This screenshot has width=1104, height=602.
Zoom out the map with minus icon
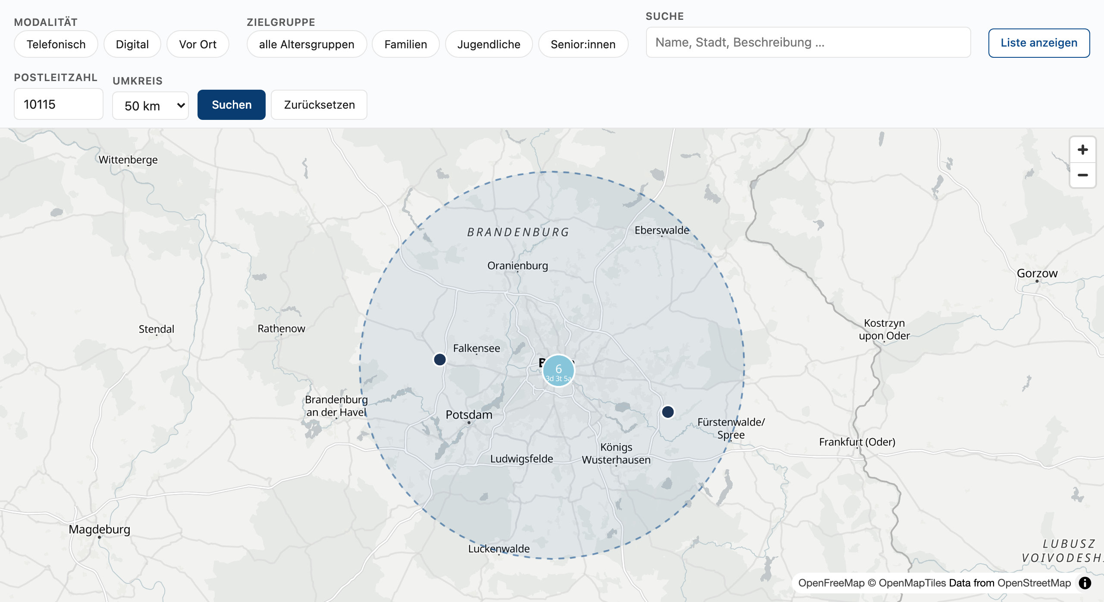[x=1082, y=175]
